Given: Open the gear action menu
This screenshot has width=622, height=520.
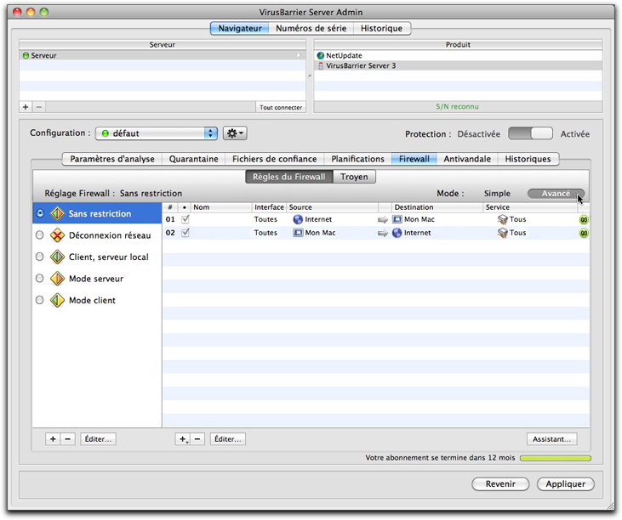Looking at the screenshot, I should click(235, 133).
